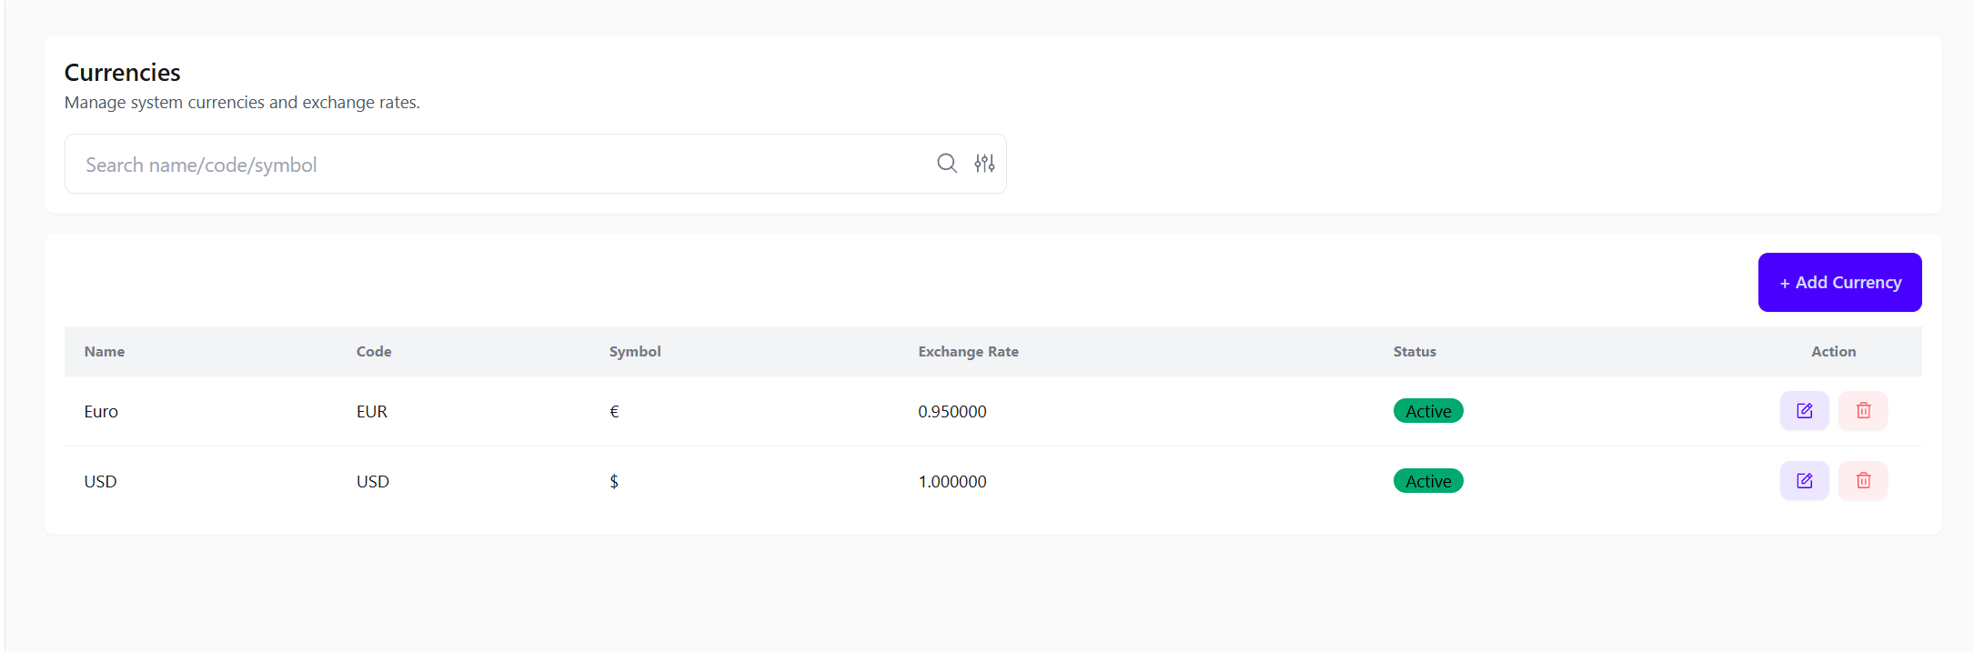Select the € symbol cell

click(614, 412)
